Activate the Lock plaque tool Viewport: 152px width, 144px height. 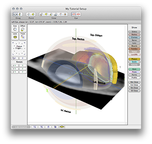15,36
